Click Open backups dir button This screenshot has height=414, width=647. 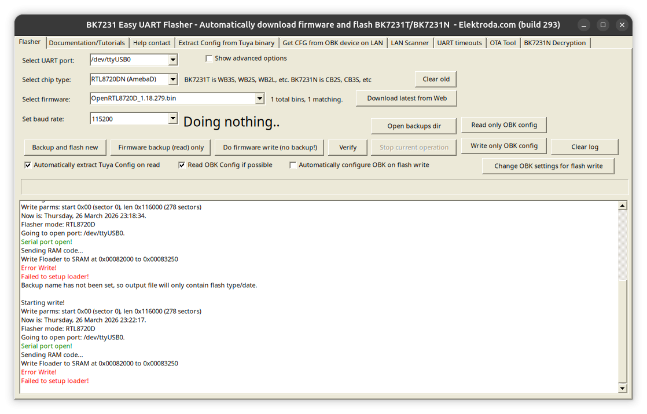414,126
